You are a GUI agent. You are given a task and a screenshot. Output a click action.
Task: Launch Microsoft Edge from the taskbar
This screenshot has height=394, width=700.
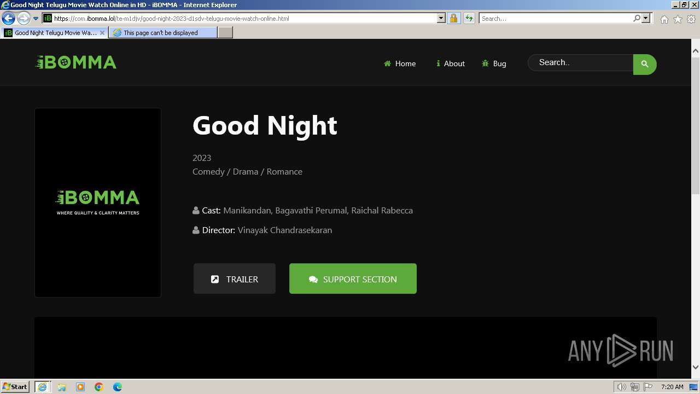(x=118, y=387)
